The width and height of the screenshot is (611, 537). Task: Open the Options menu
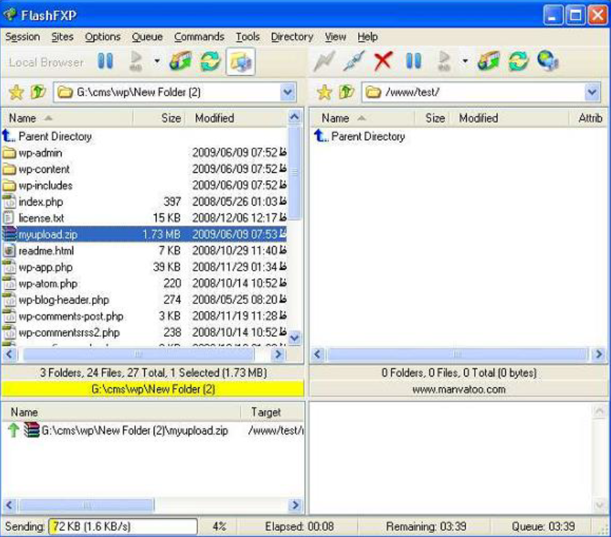point(103,37)
